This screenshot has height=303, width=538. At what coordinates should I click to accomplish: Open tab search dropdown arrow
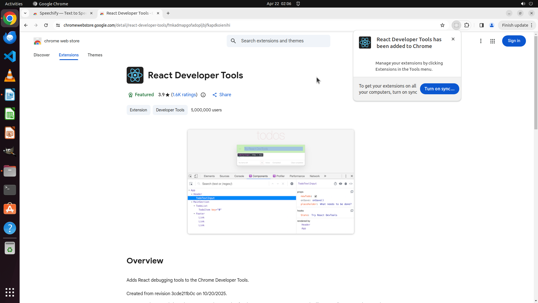coord(25,13)
